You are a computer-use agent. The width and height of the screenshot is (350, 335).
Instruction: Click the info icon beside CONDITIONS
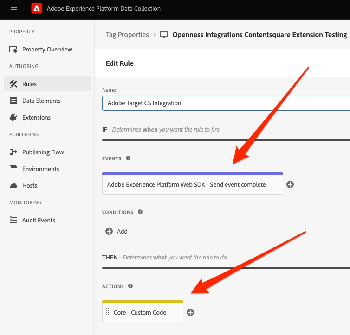tap(140, 212)
